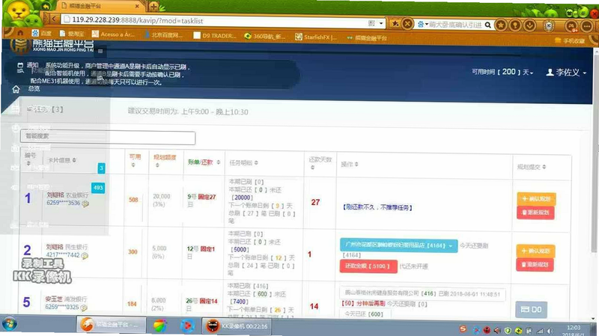Click the blue media player taskbar icon
The width and height of the screenshot is (599, 336).
[x=186, y=326]
